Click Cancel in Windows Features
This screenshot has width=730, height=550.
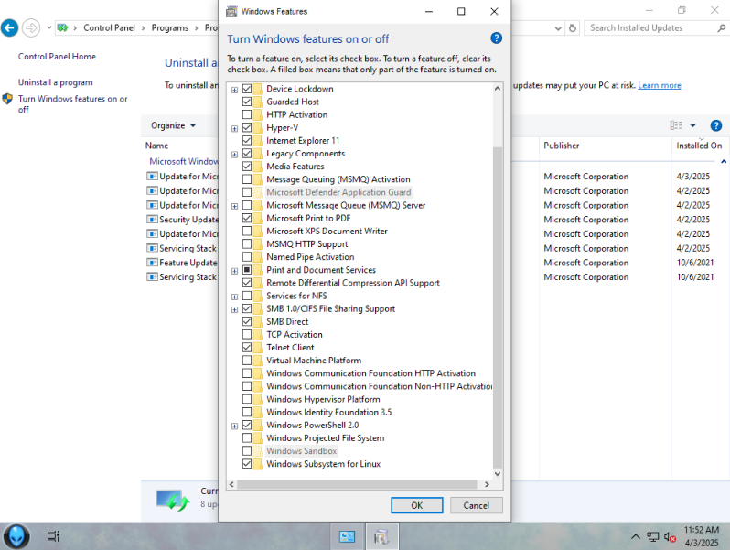click(x=477, y=505)
